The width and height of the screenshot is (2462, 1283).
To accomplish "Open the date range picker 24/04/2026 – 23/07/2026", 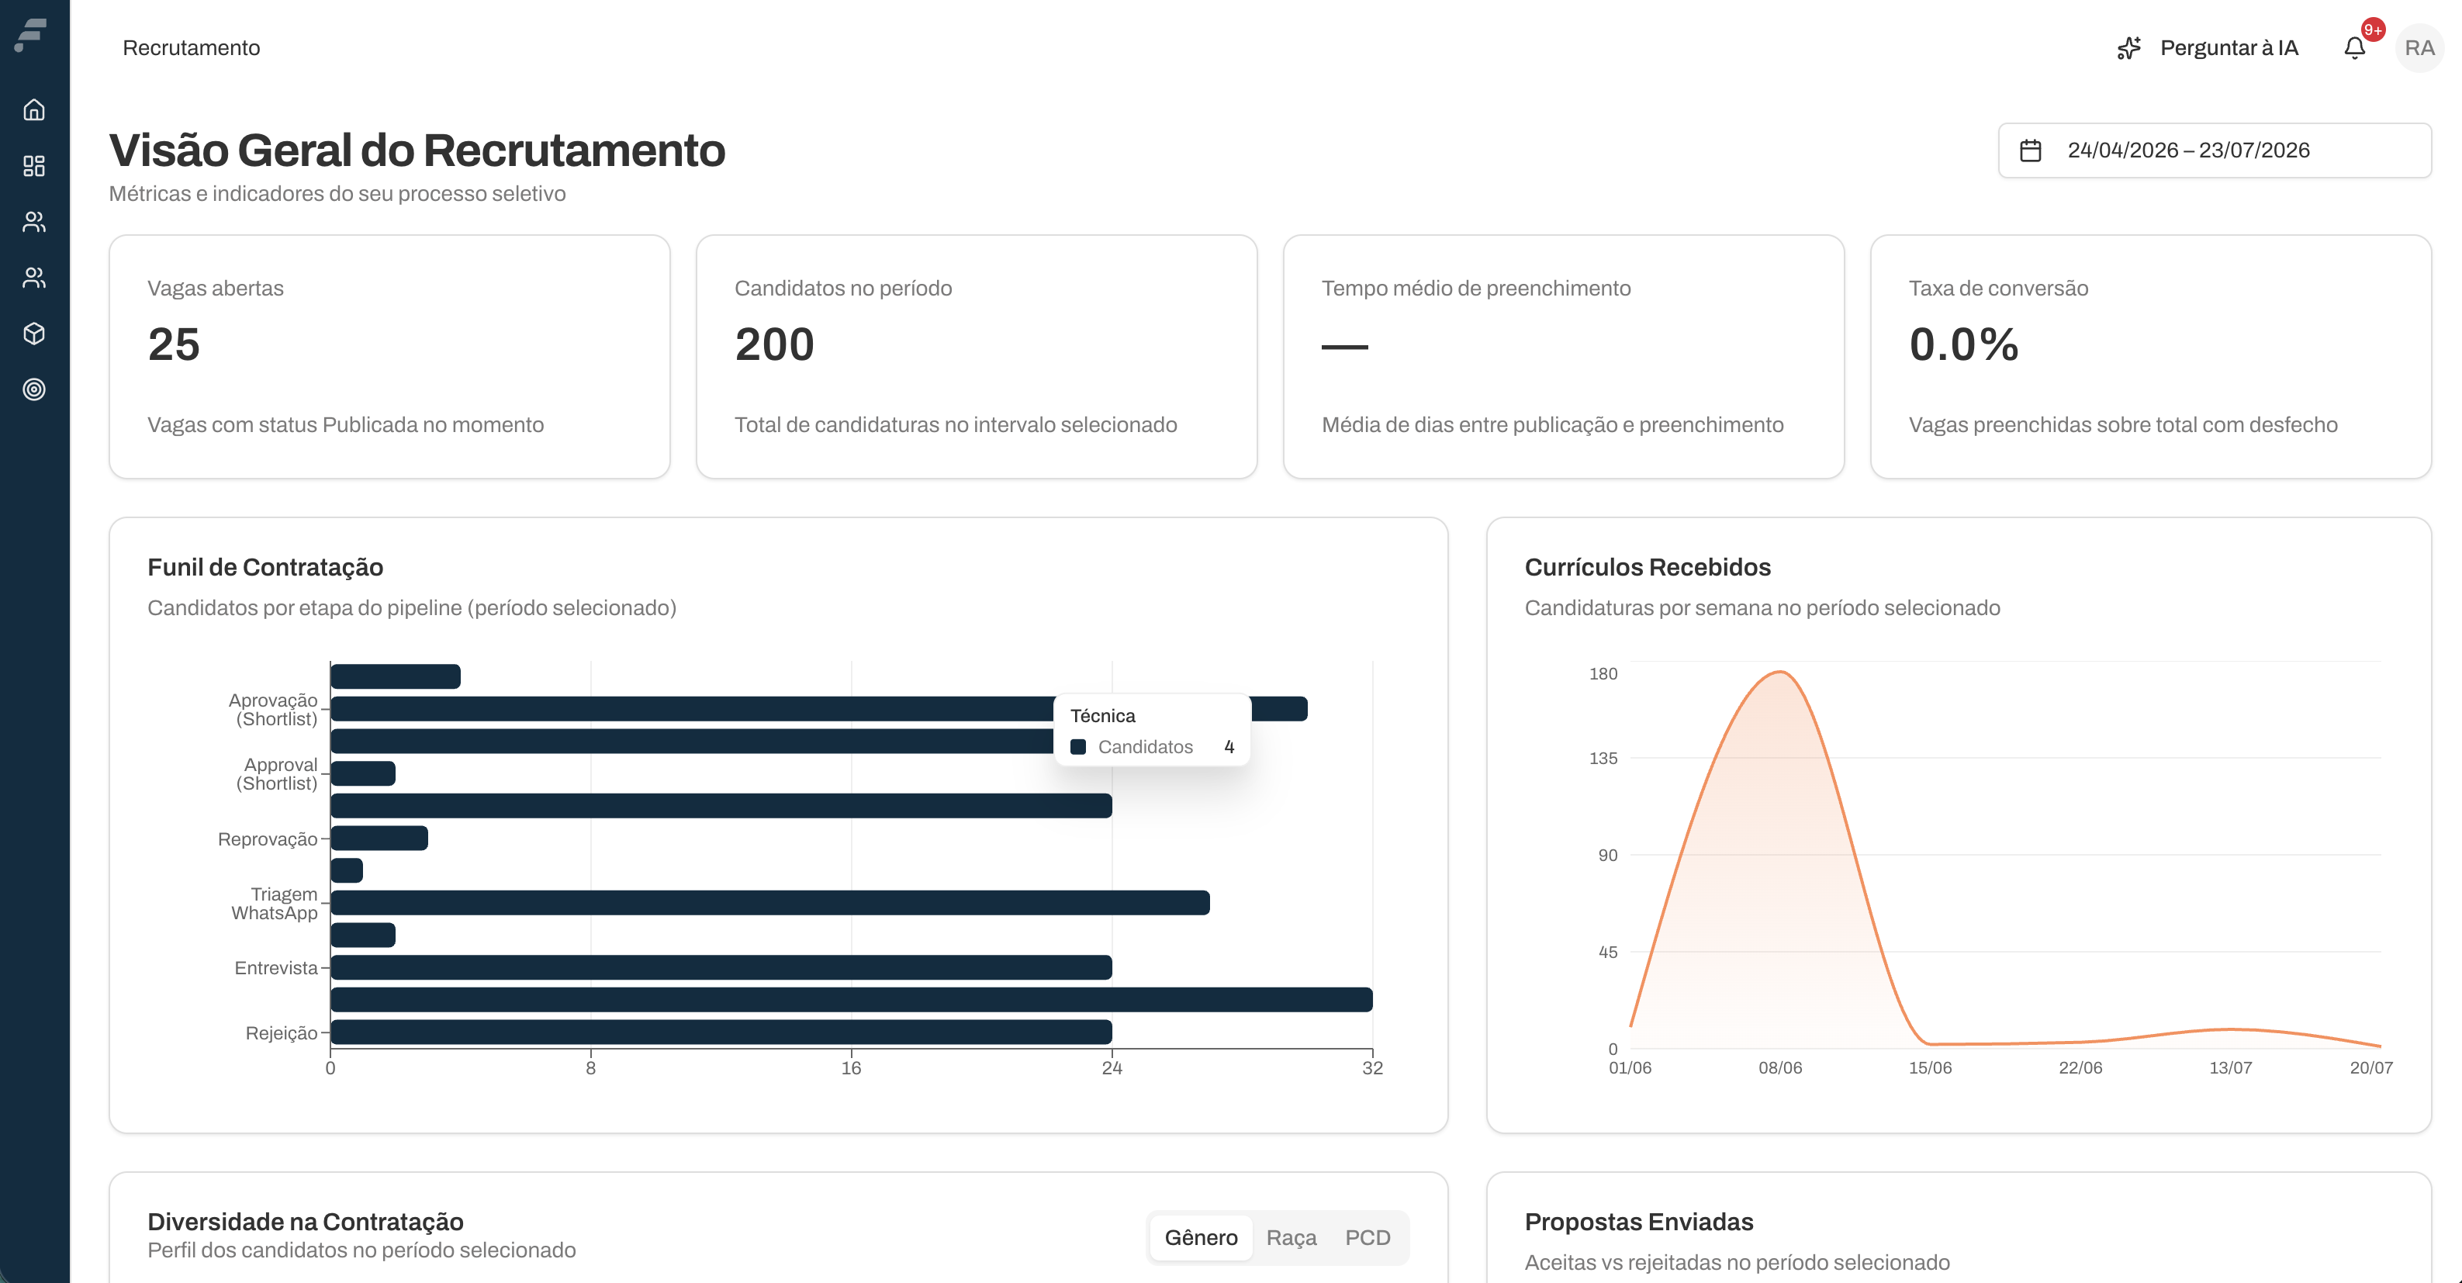I will click(x=2215, y=150).
